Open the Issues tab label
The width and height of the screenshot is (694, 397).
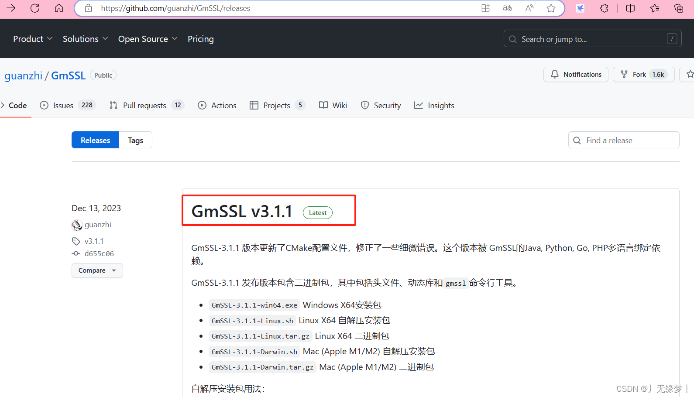[x=63, y=105]
